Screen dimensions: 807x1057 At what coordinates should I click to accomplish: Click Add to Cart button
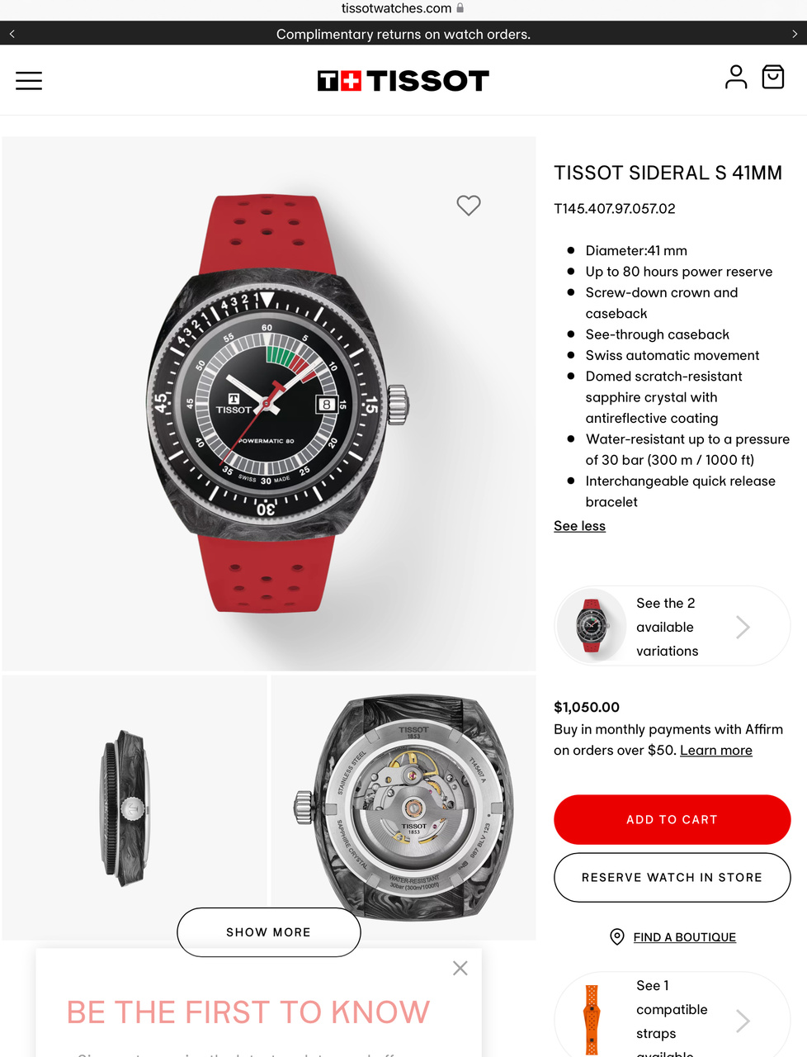tap(672, 819)
